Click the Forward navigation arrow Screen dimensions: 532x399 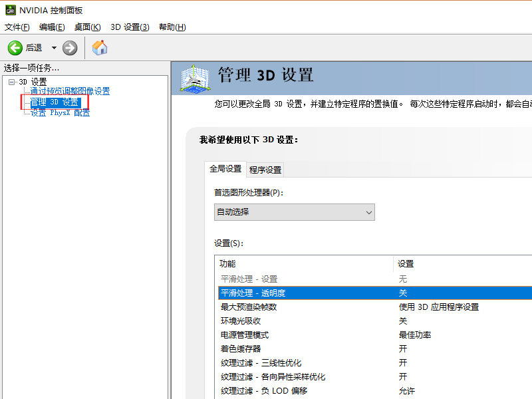(69, 47)
